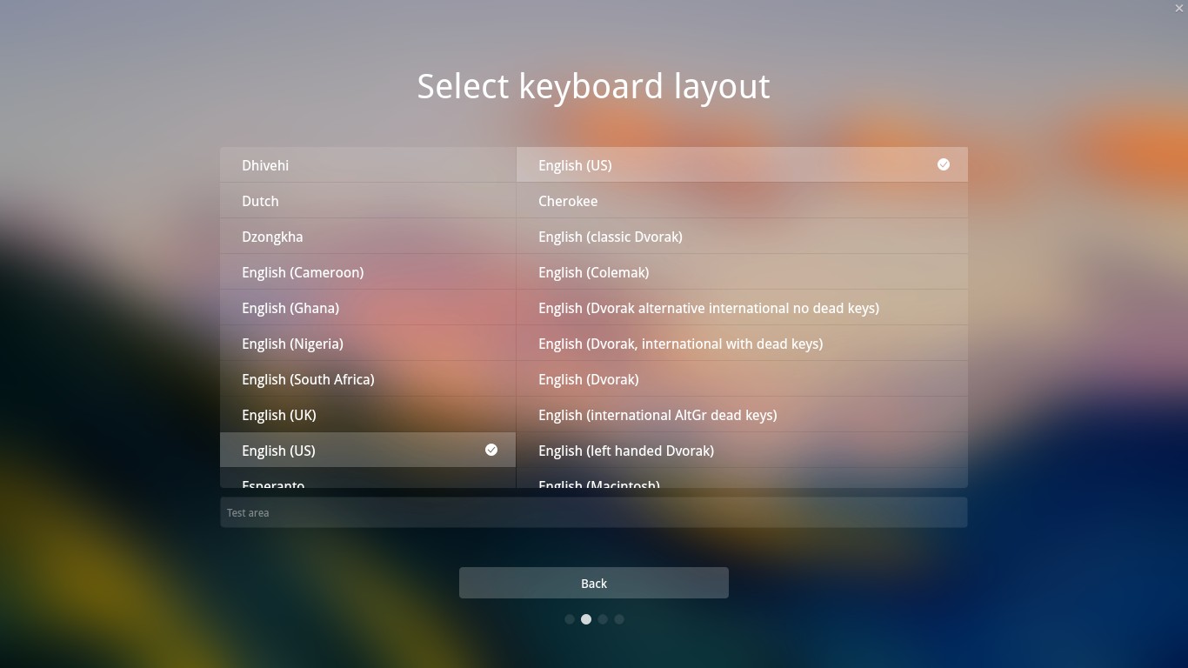The height and width of the screenshot is (668, 1188).
Task: Click checkmark icon beside English (US) language
Action: (491, 450)
